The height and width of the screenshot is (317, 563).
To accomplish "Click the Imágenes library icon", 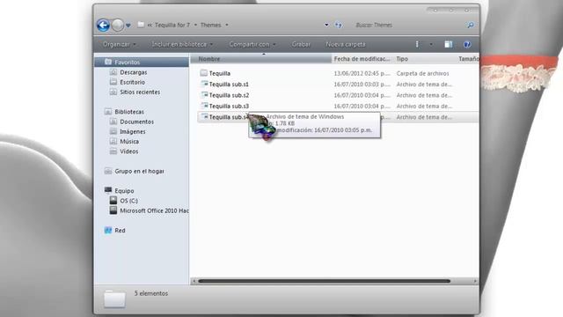I will pos(113,131).
